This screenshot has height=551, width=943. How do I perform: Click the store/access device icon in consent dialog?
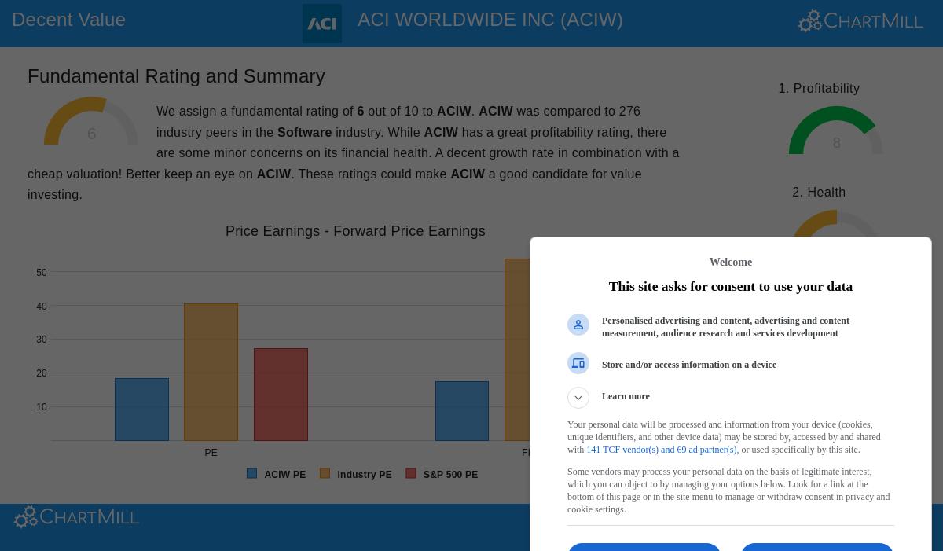[578, 363]
